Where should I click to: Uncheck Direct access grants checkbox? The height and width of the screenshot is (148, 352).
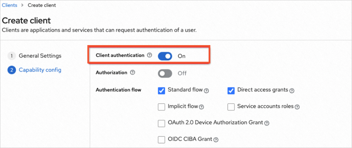pos(231,90)
